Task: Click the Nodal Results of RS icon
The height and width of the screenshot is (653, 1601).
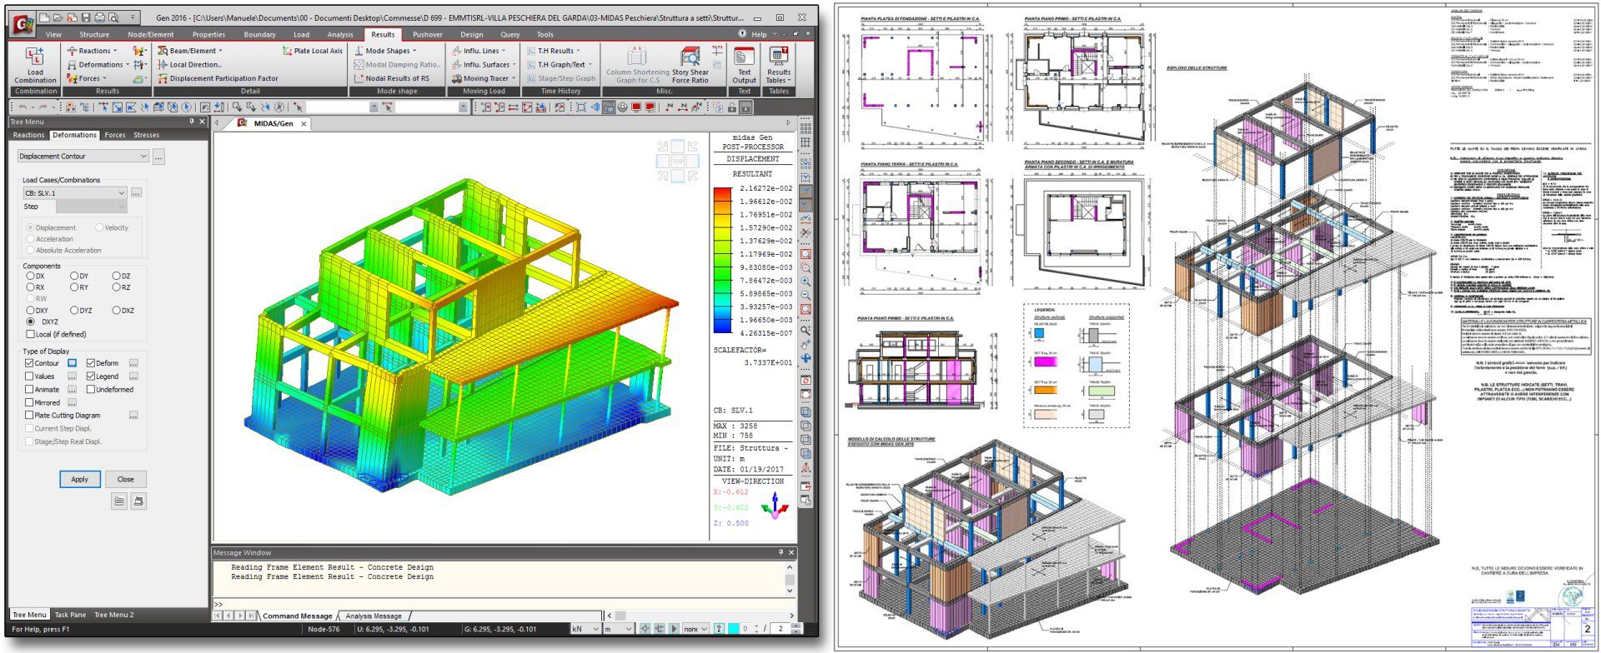Action: [x=359, y=78]
